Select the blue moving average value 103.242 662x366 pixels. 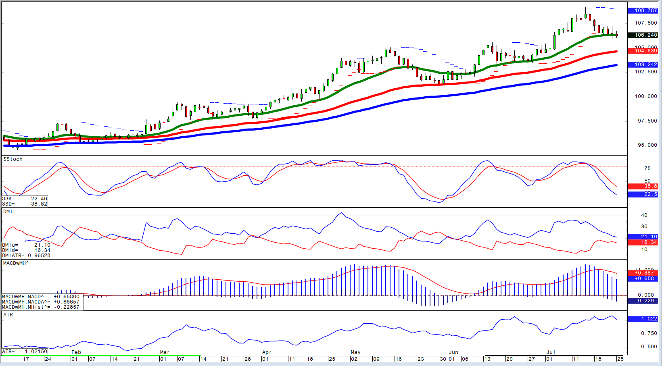tap(643, 64)
